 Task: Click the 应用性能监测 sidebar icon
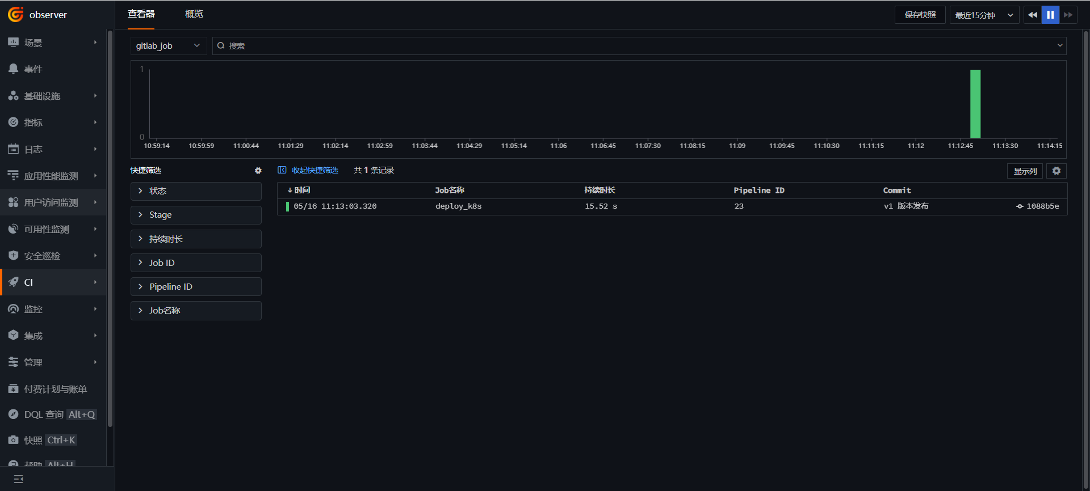(x=13, y=176)
